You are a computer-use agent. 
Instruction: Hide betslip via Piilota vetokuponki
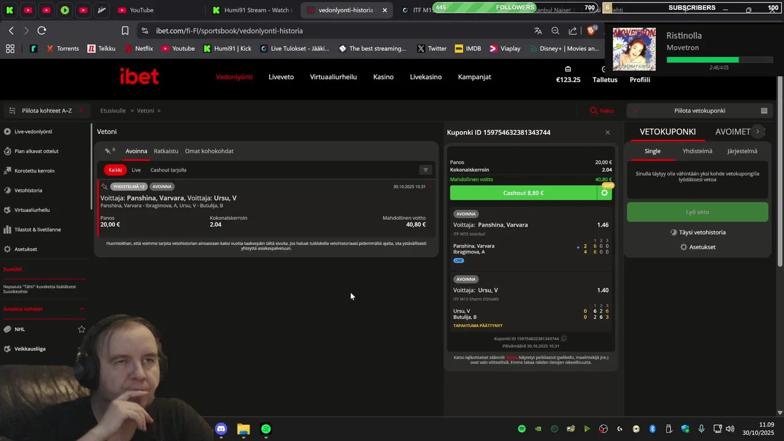click(x=699, y=111)
